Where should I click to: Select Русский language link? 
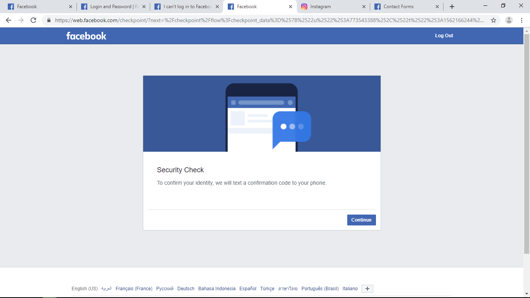pyautogui.click(x=165, y=289)
